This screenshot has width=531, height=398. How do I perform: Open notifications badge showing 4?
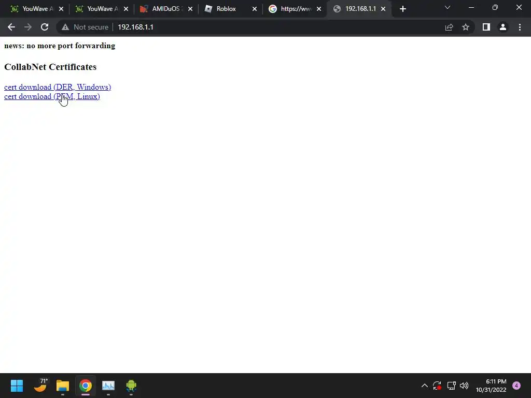point(516,386)
